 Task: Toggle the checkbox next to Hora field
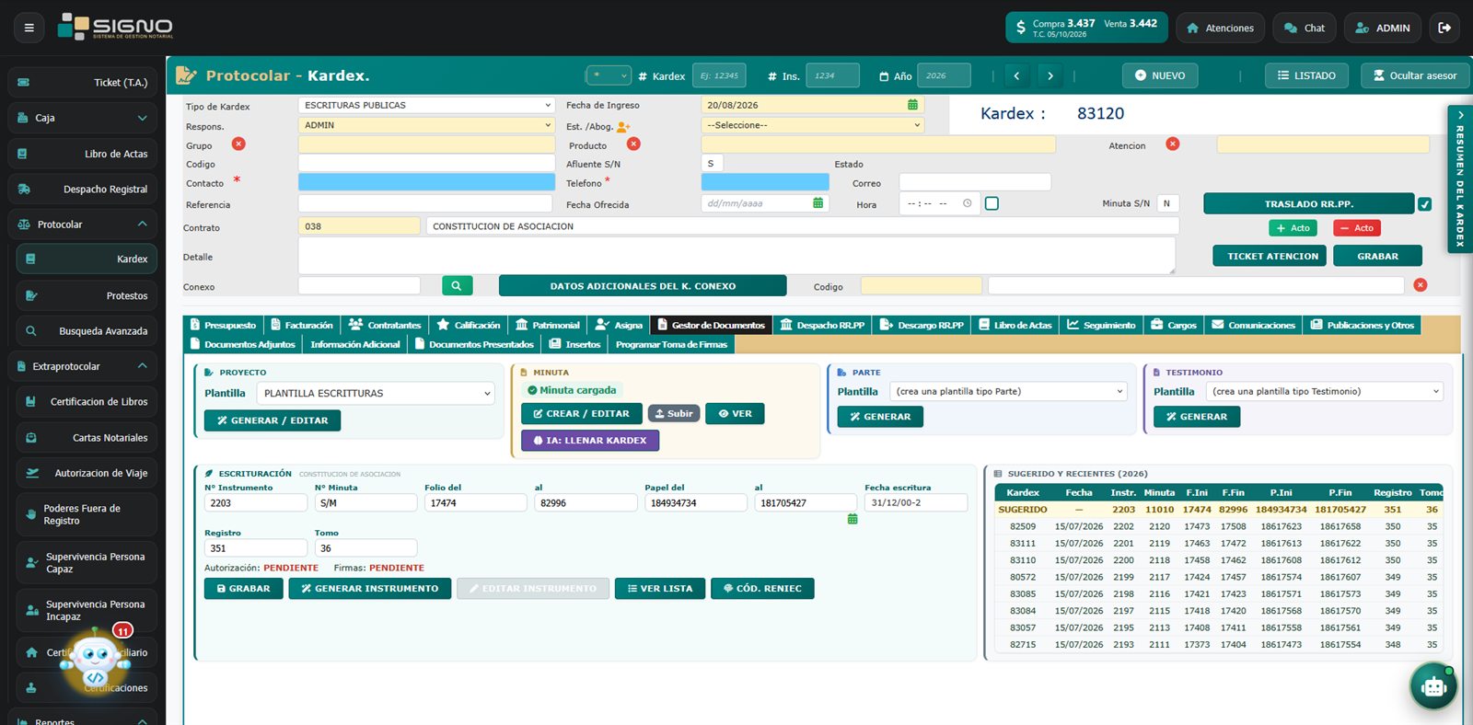pyautogui.click(x=992, y=203)
